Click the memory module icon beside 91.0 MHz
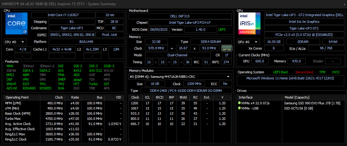347x146 pixels. [x=227, y=48]
